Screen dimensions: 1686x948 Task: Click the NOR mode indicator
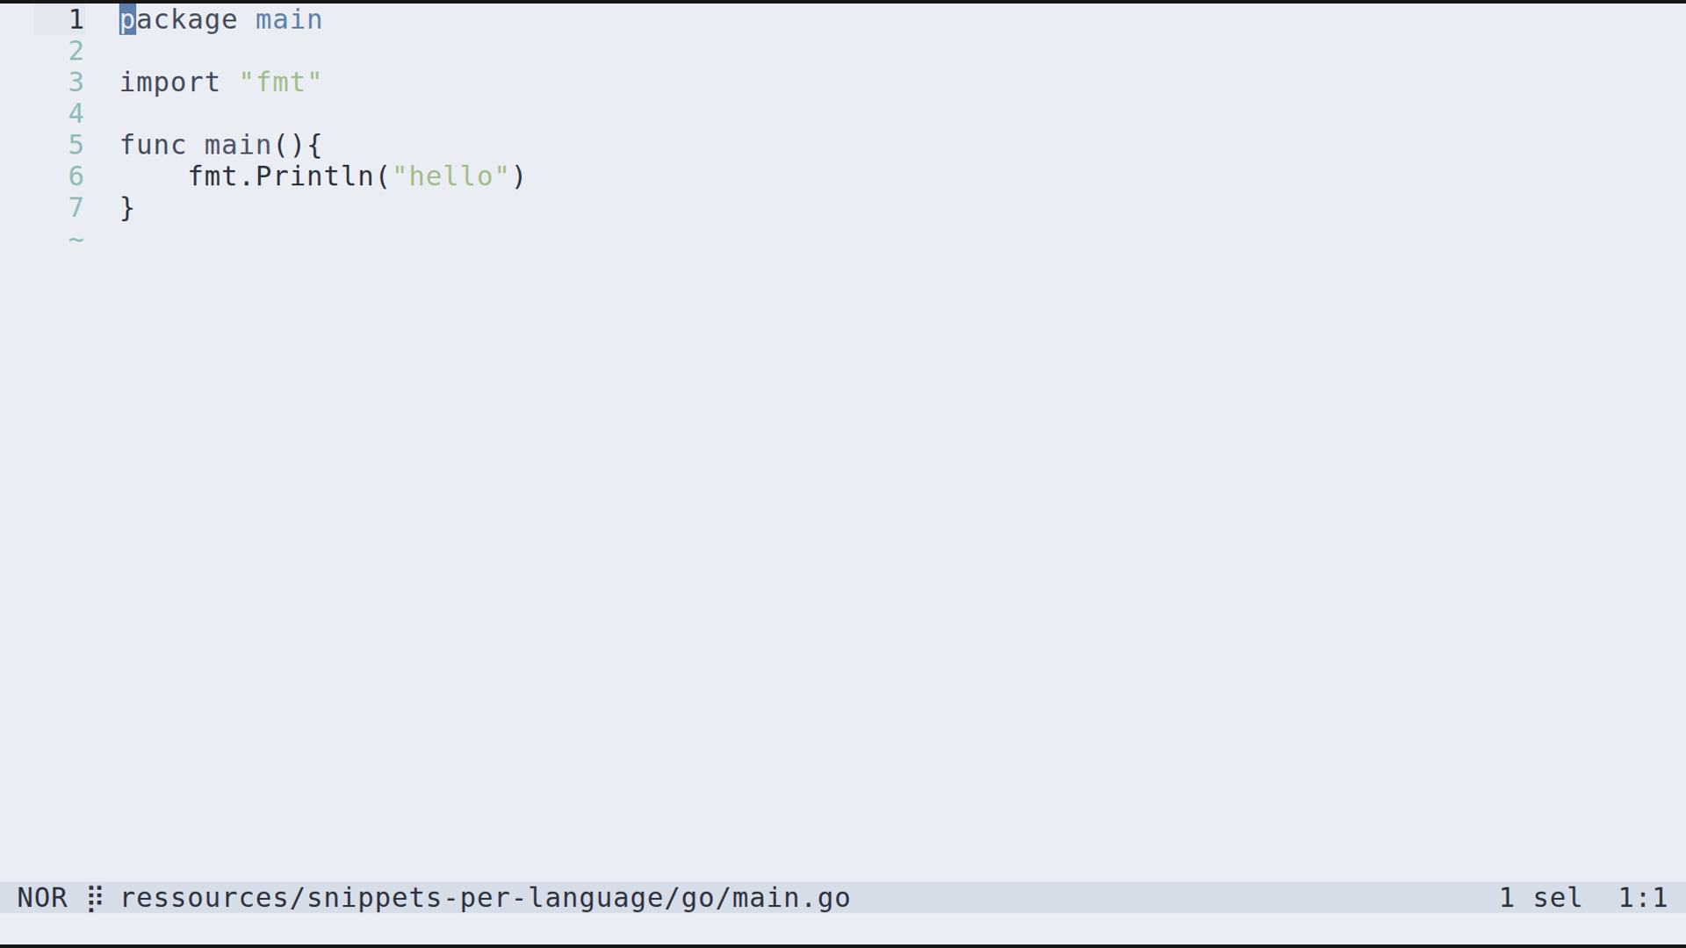42,898
